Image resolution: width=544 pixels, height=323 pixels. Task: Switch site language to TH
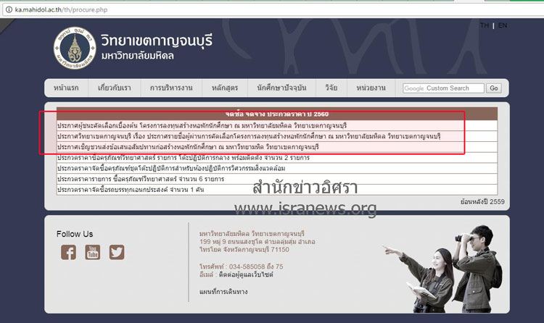point(485,25)
